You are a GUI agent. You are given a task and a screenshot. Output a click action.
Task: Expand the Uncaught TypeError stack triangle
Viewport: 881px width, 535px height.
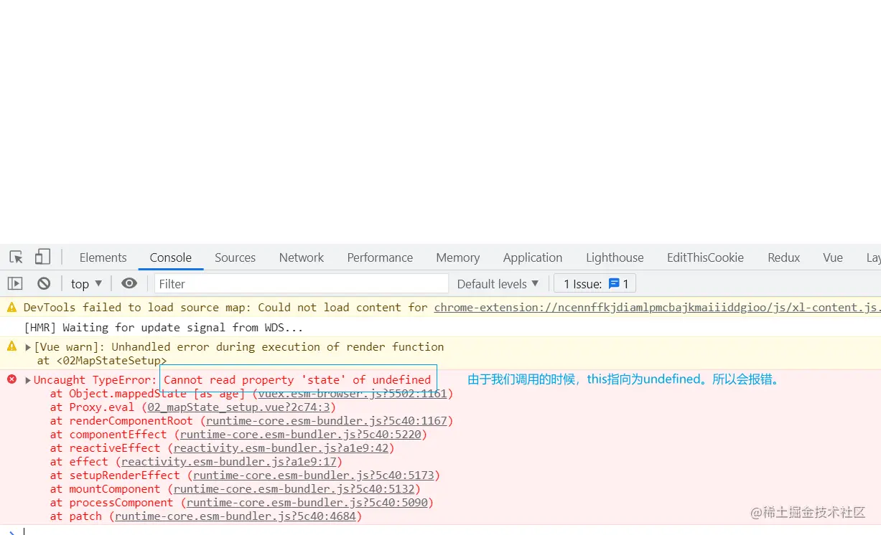click(x=28, y=380)
